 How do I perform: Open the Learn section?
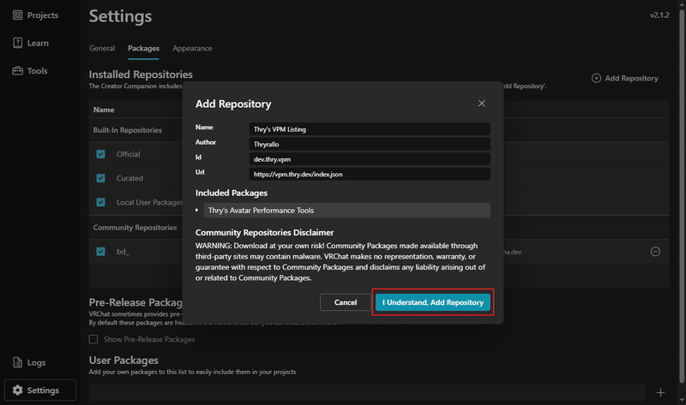31,43
